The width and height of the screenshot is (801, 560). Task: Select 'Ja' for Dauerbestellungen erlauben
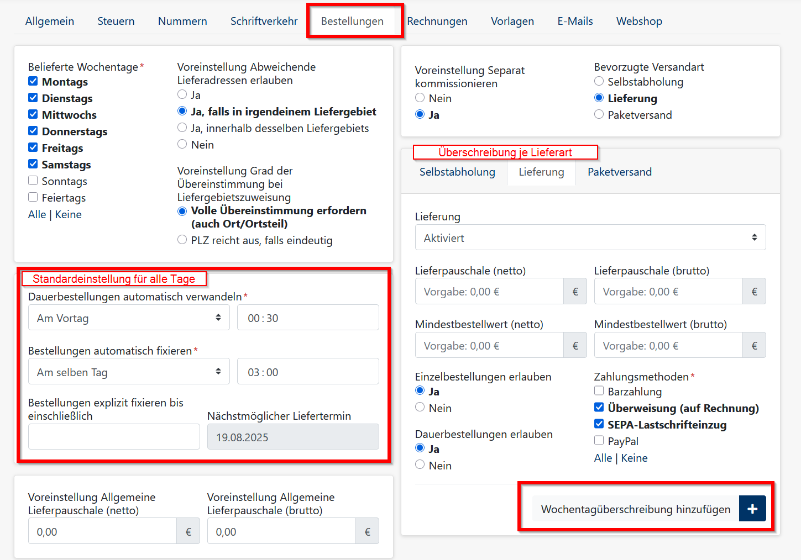[x=420, y=448]
